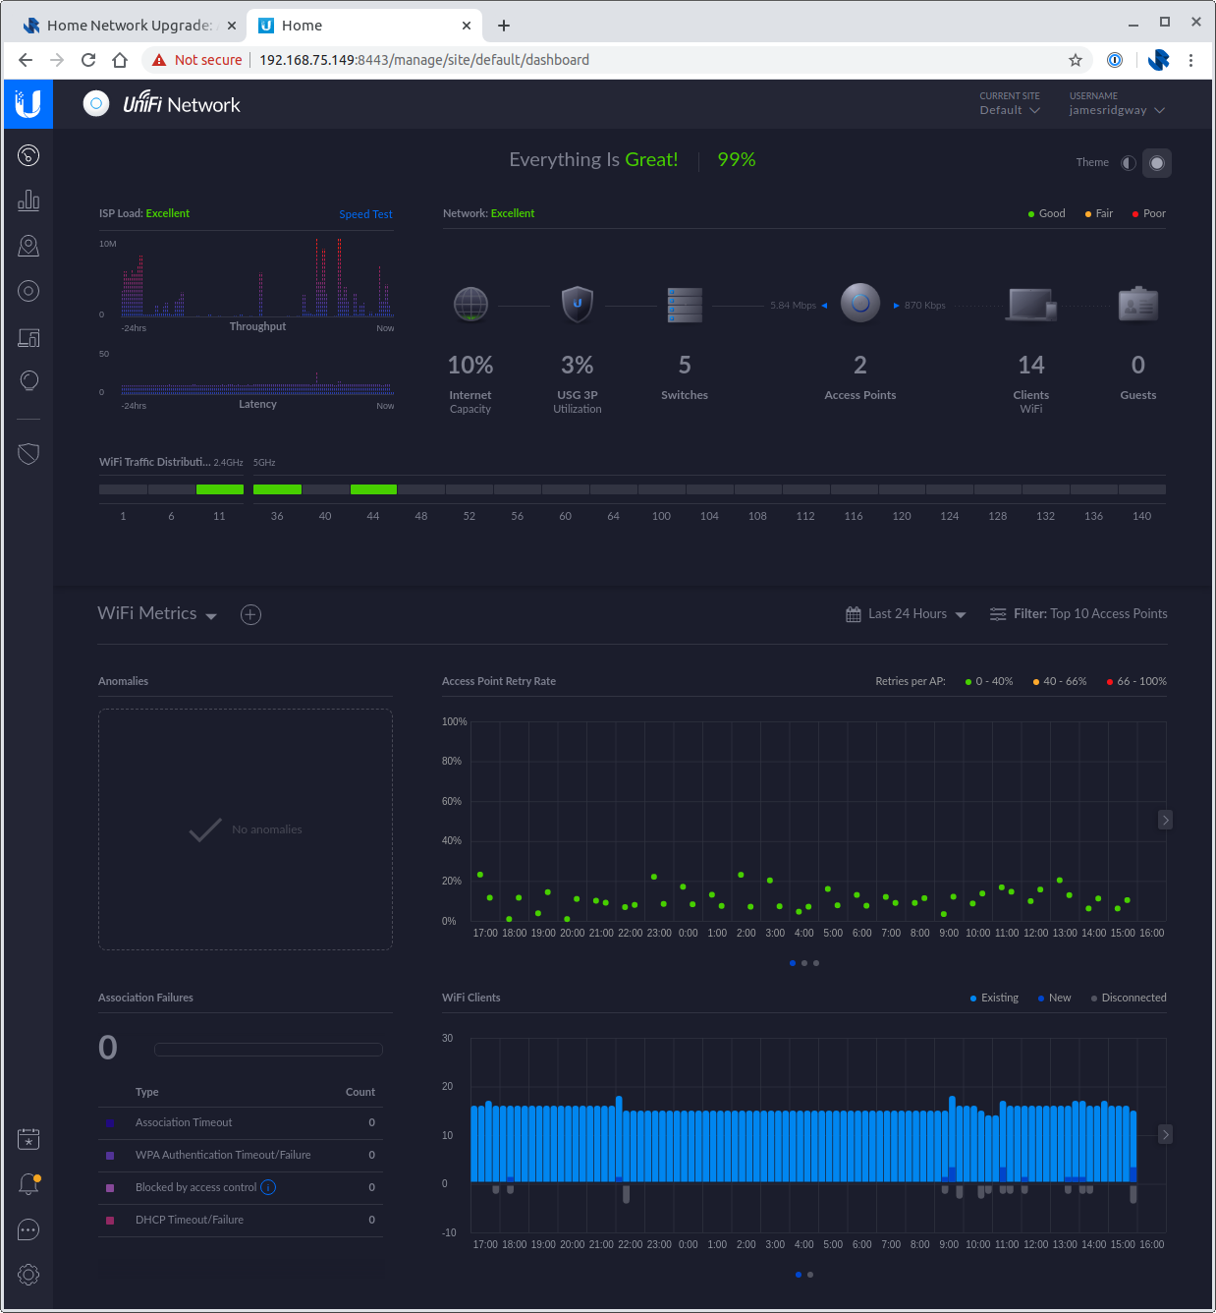Toggle Existing clients in WiFi Clients legend
The image size is (1216, 1313).
pos(993,998)
